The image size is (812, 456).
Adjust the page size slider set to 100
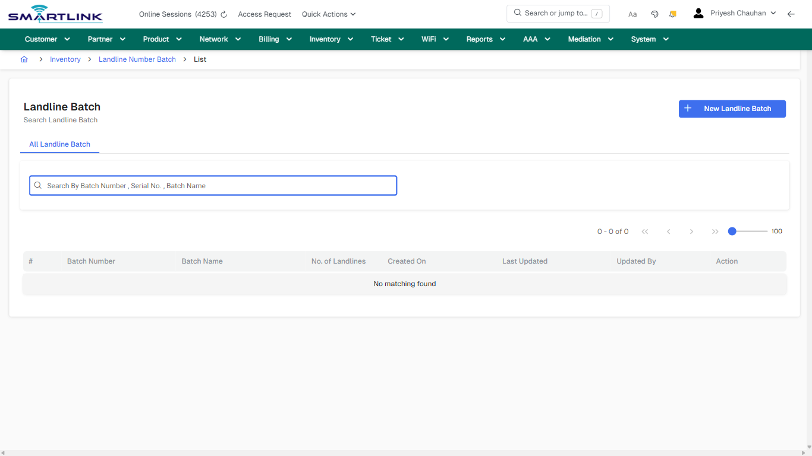click(x=732, y=231)
